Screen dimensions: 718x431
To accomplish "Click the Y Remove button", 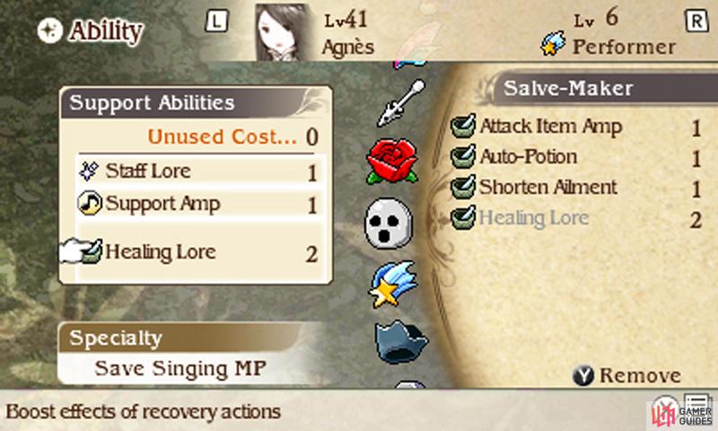I will click(x=626, y=375).
